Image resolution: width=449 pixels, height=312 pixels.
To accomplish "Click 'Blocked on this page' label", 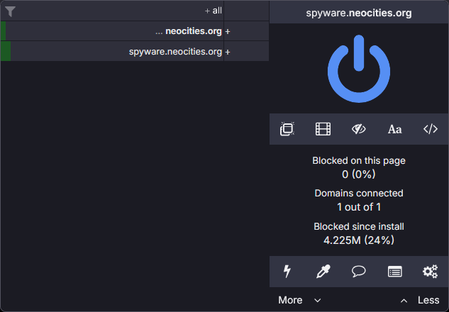I will [359, 160].
